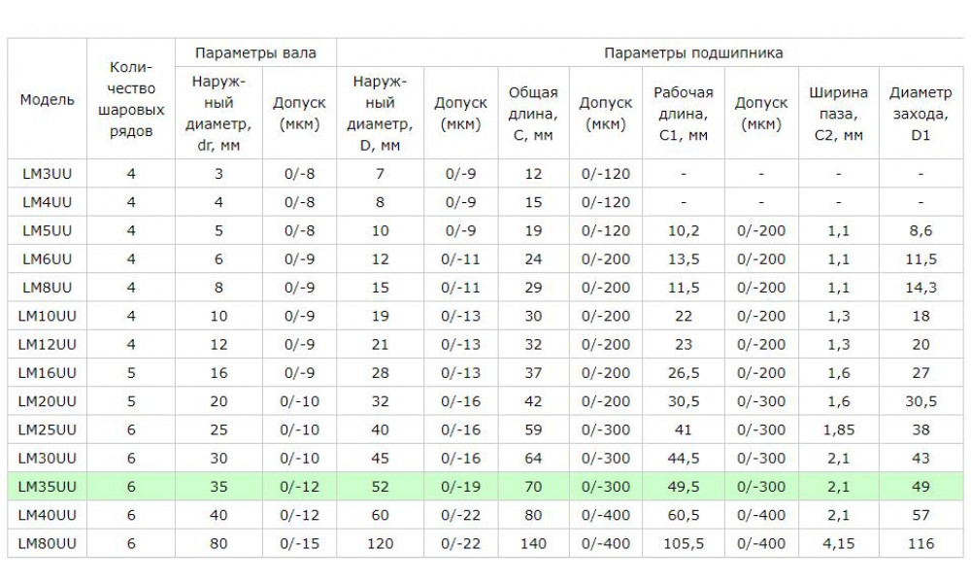Click the LM10UU model cell
The image size is (971, 583).
click(x=47, y=316)
